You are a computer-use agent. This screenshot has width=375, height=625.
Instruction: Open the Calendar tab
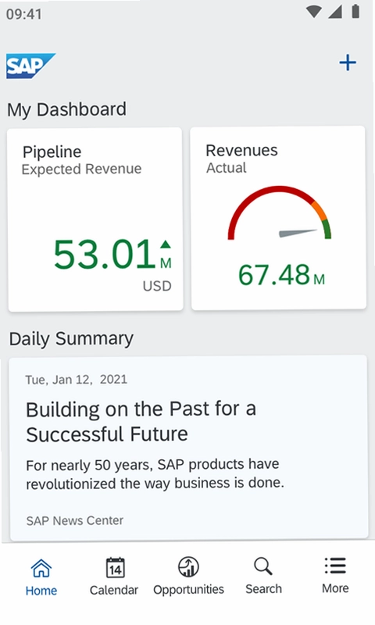[114, 577]
